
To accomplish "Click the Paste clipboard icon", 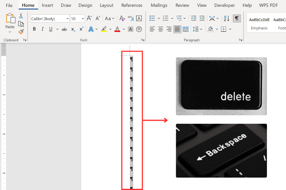I will coord(10,18).
